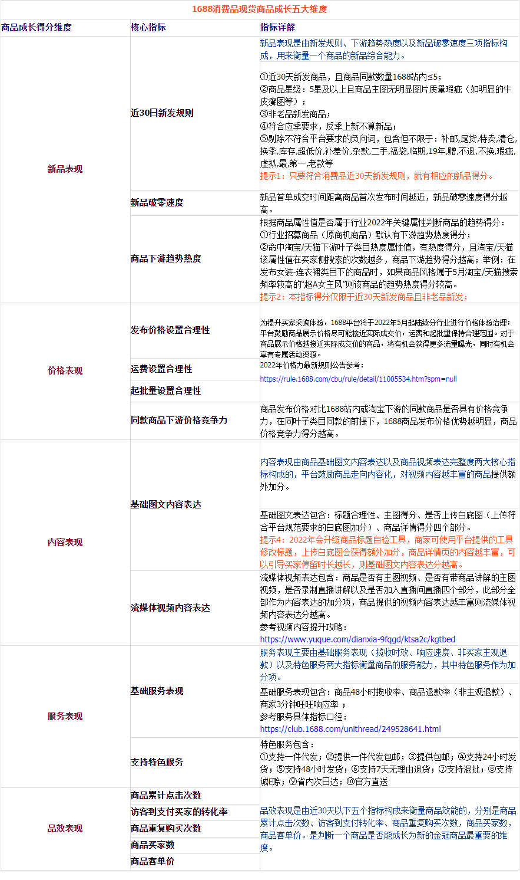Click the table title 1688消费品现货商品成长五大维度
The image size is (520, 880).
point(260,9)
